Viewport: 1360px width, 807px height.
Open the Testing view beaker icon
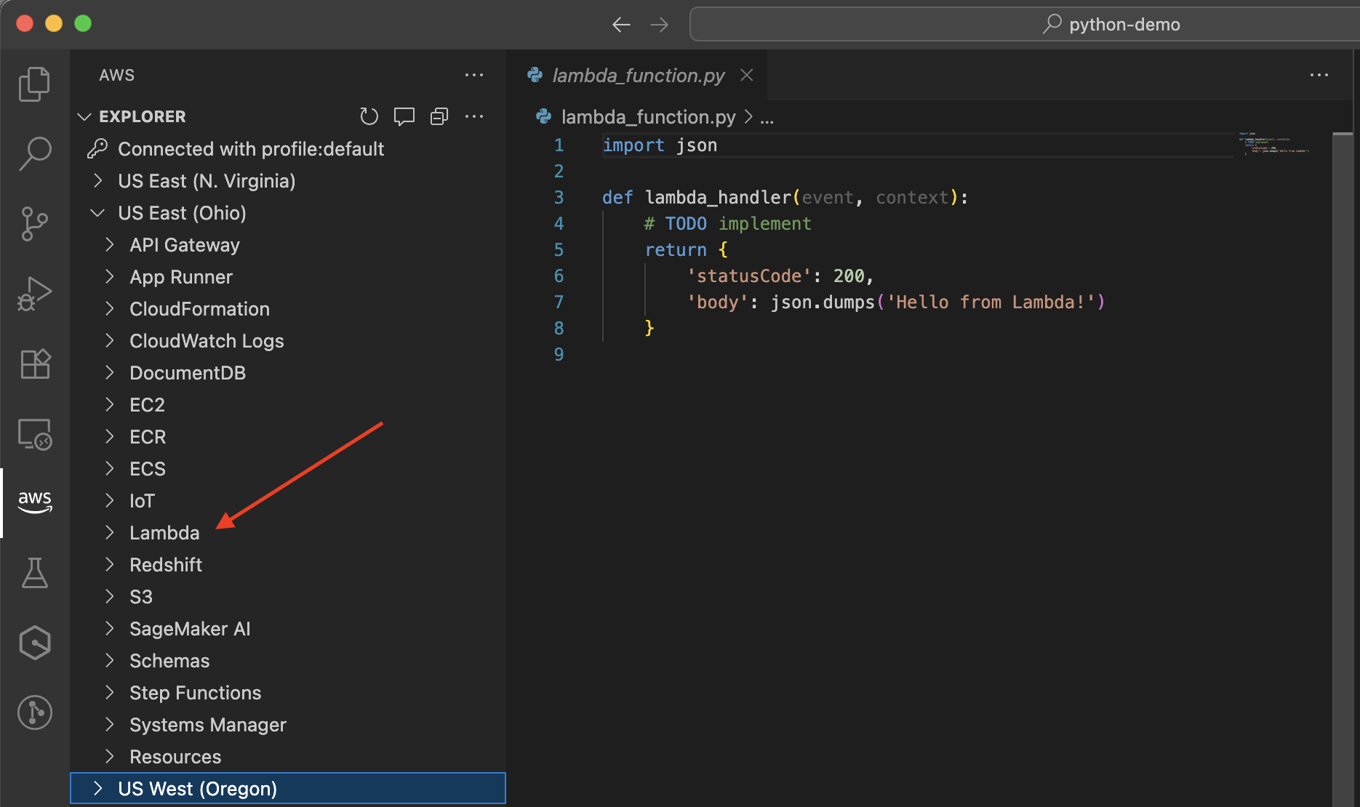coord(34,573)
